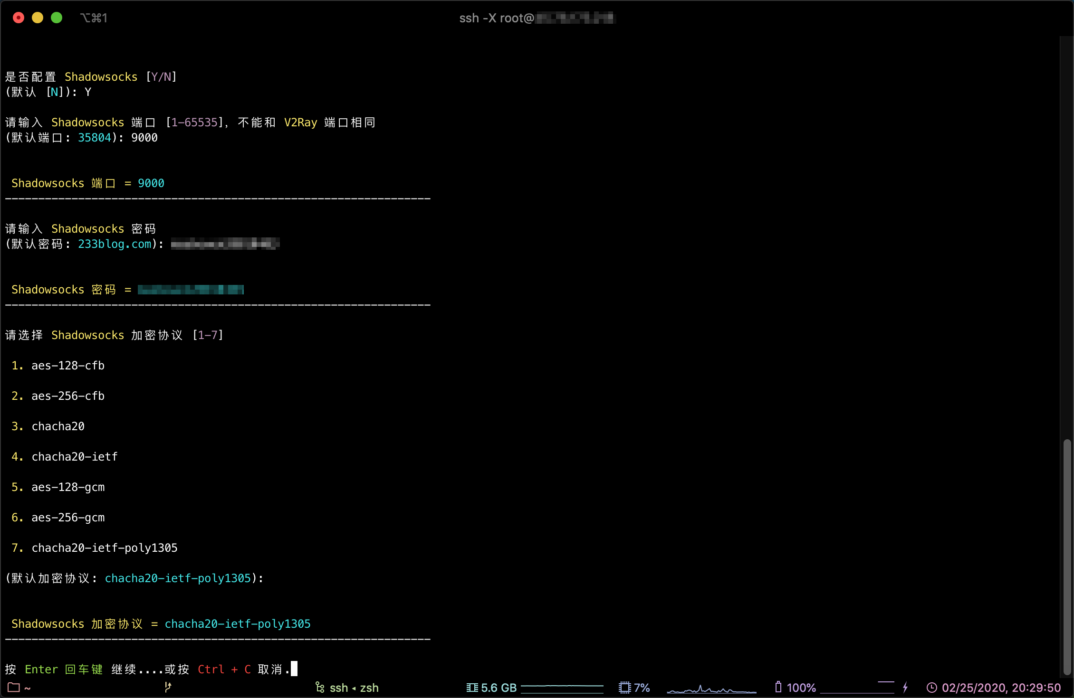Click the date and time 02/25/2020 readout
This screenshot has height=698, width=1074.
point(1001,688)
